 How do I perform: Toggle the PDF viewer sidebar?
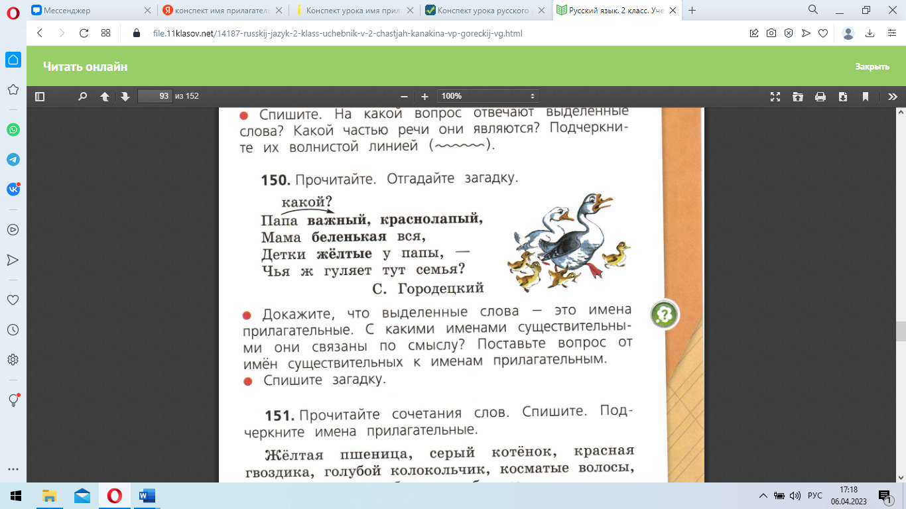(40, 97)
